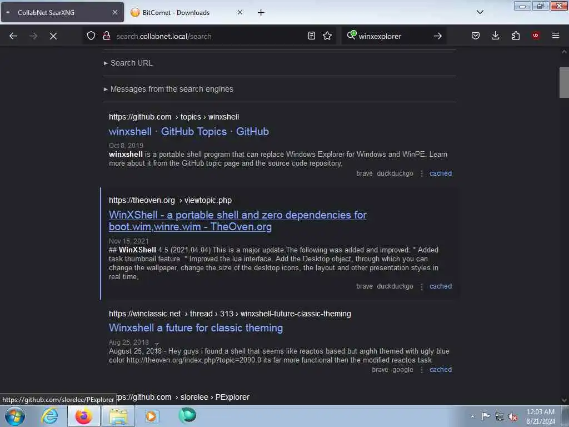The width and height of the screenshot is (569, 427).
Task: Close the CollabNet SearXNG tab
Action: click(x=114, y=12)
